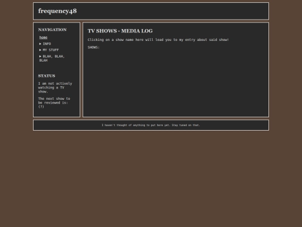Click 'I am not actively watching' status text
The image size is (302, 227).
point(55,87)
